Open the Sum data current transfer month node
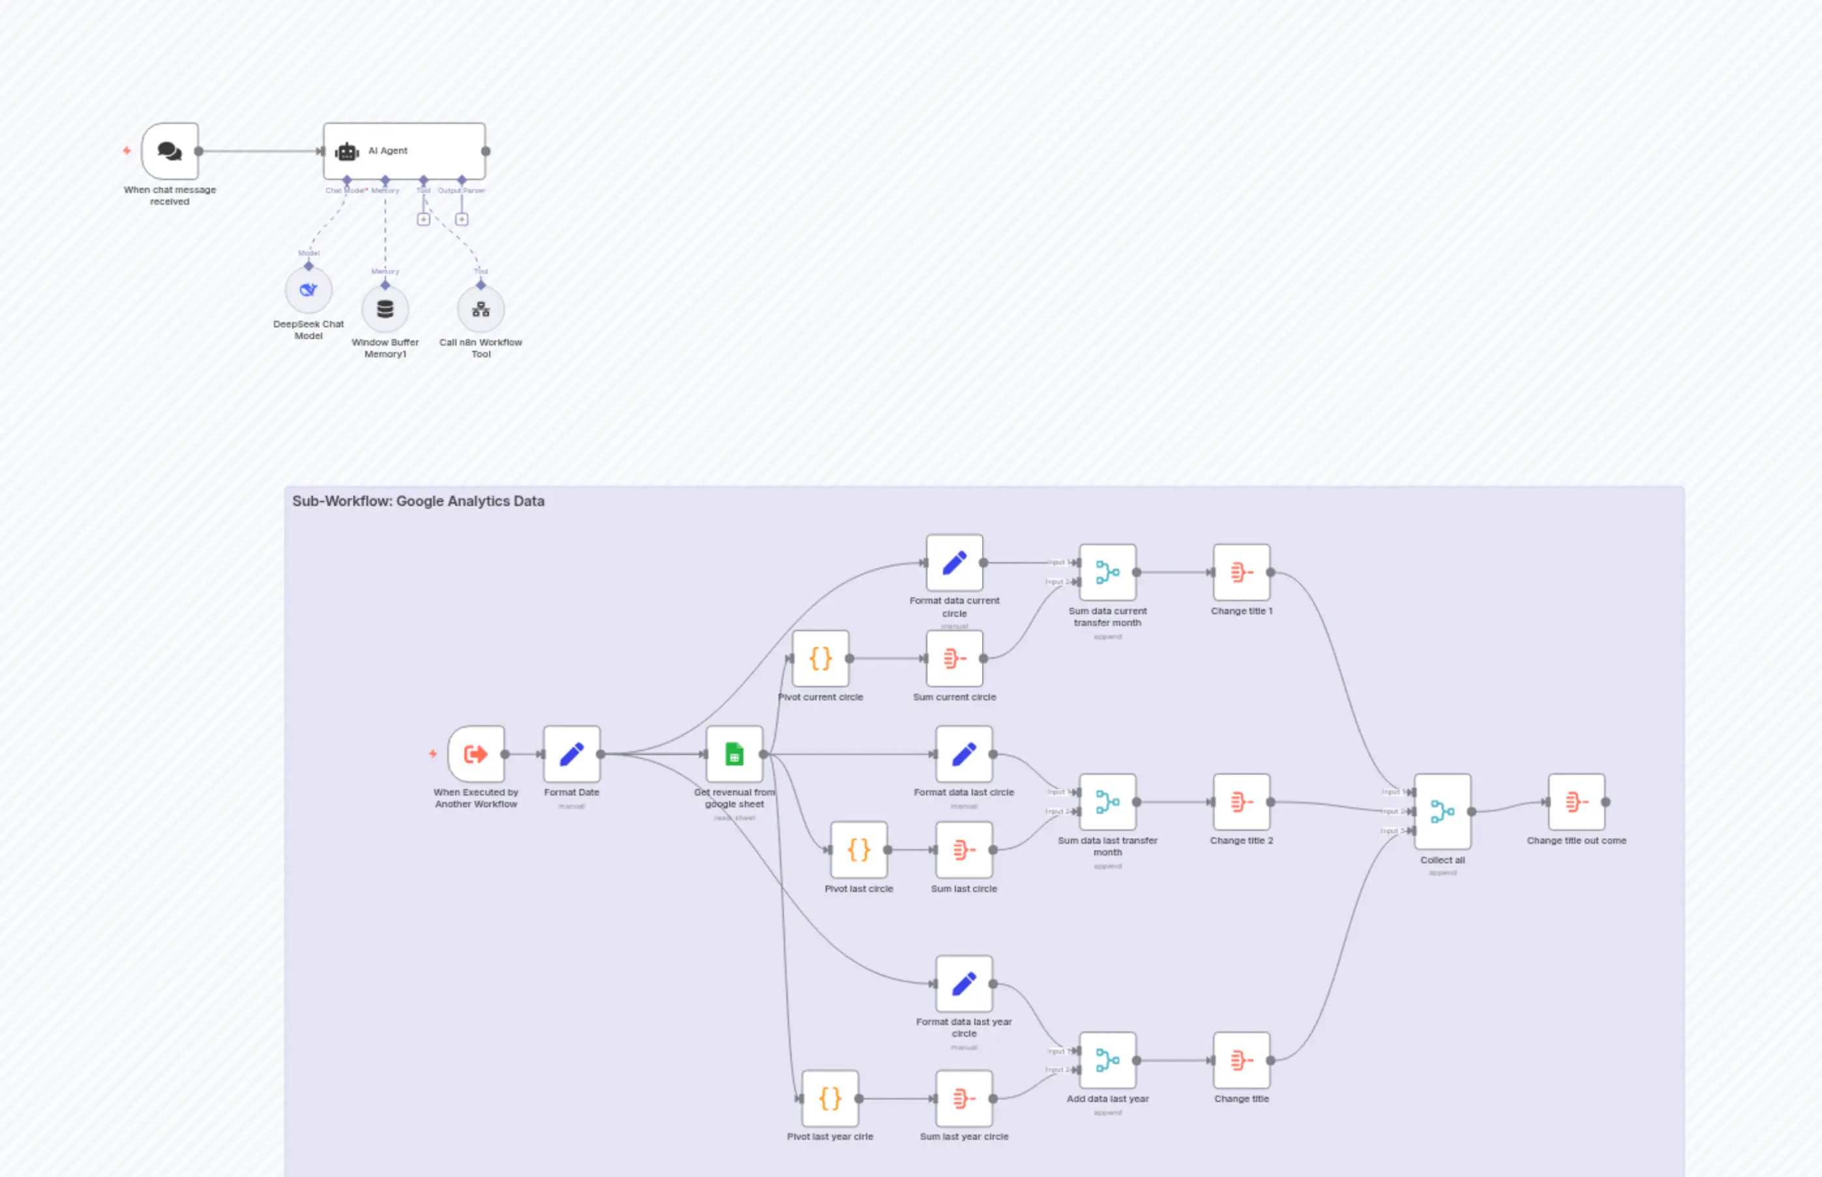 click(x=1107, y=573)
